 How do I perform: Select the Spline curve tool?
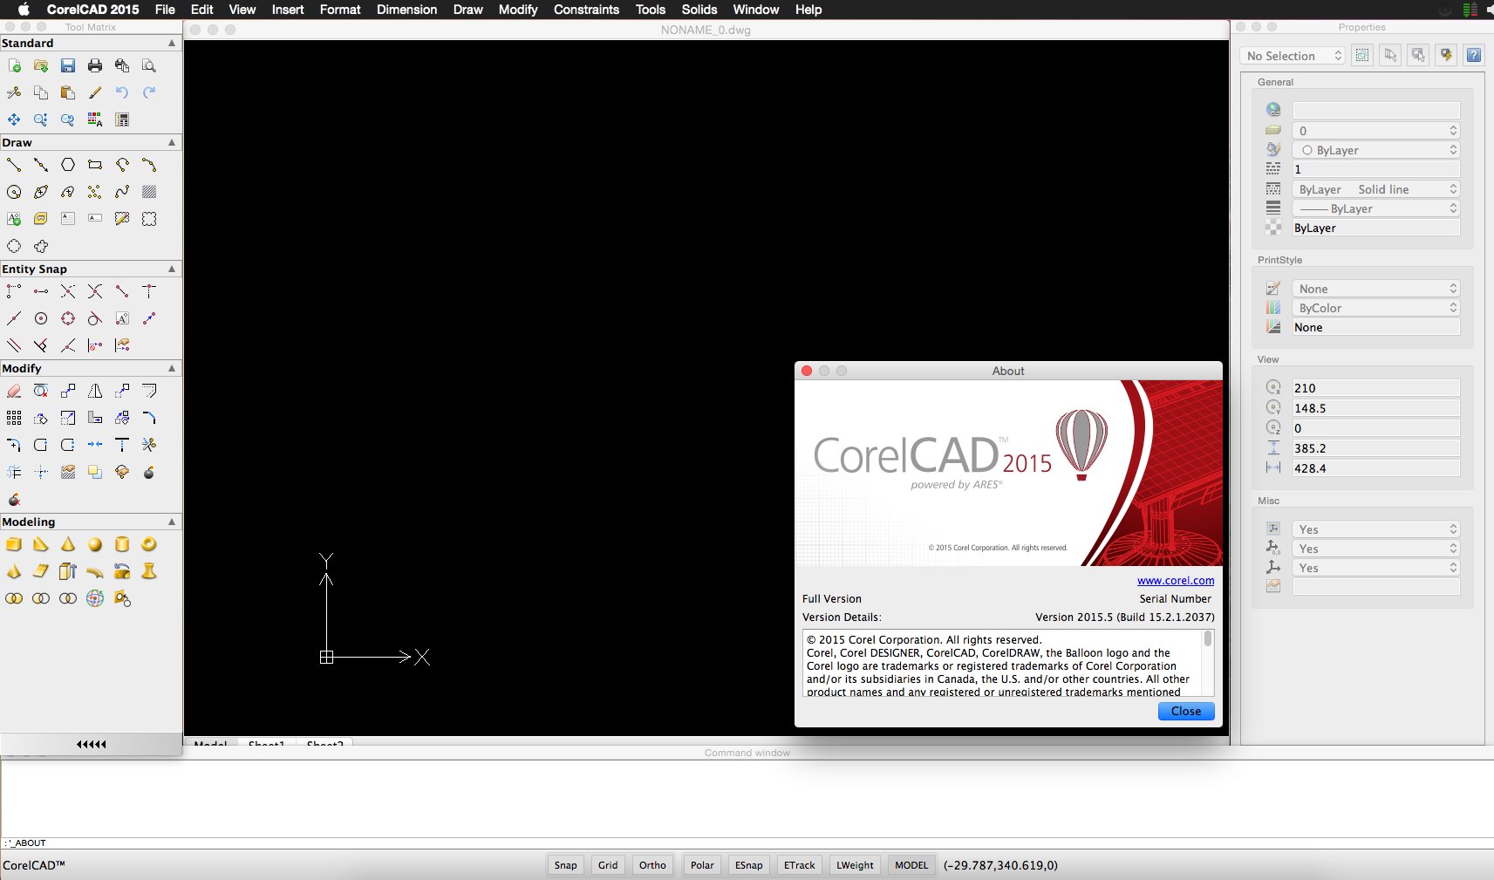pos(122,192)
